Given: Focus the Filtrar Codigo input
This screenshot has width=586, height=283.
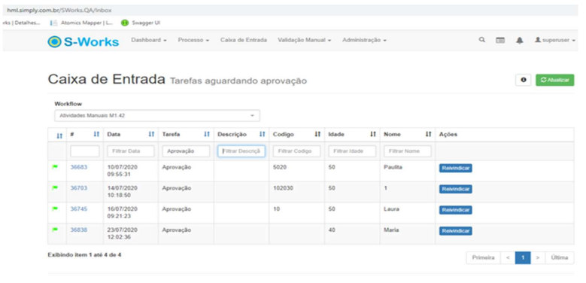Looking at the screenshot, I should click(296, 151).
